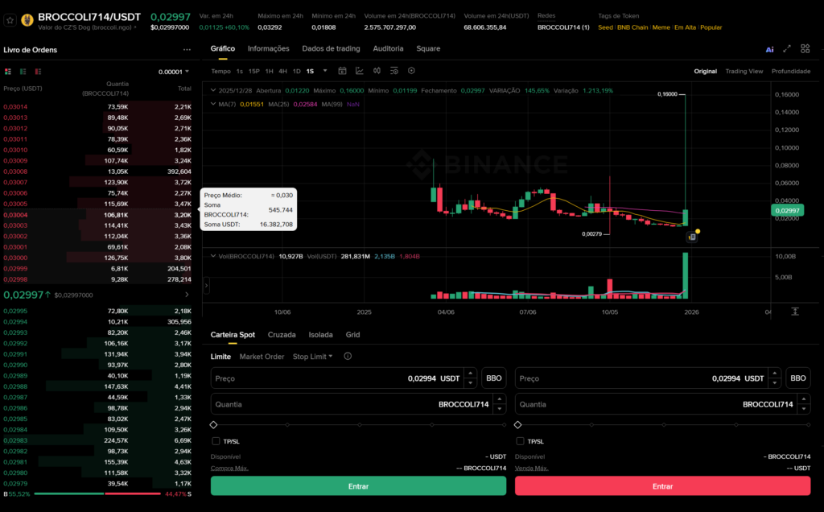Click the green Entrar buy button
Screen dimensions: 824x512
tap(358, 486)
